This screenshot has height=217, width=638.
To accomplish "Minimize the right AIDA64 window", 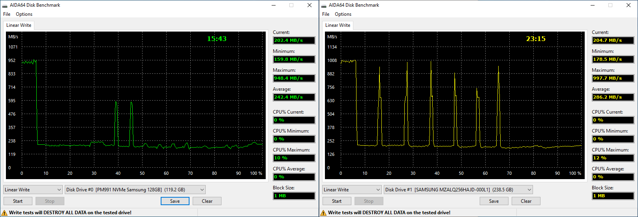I will 593,6.
